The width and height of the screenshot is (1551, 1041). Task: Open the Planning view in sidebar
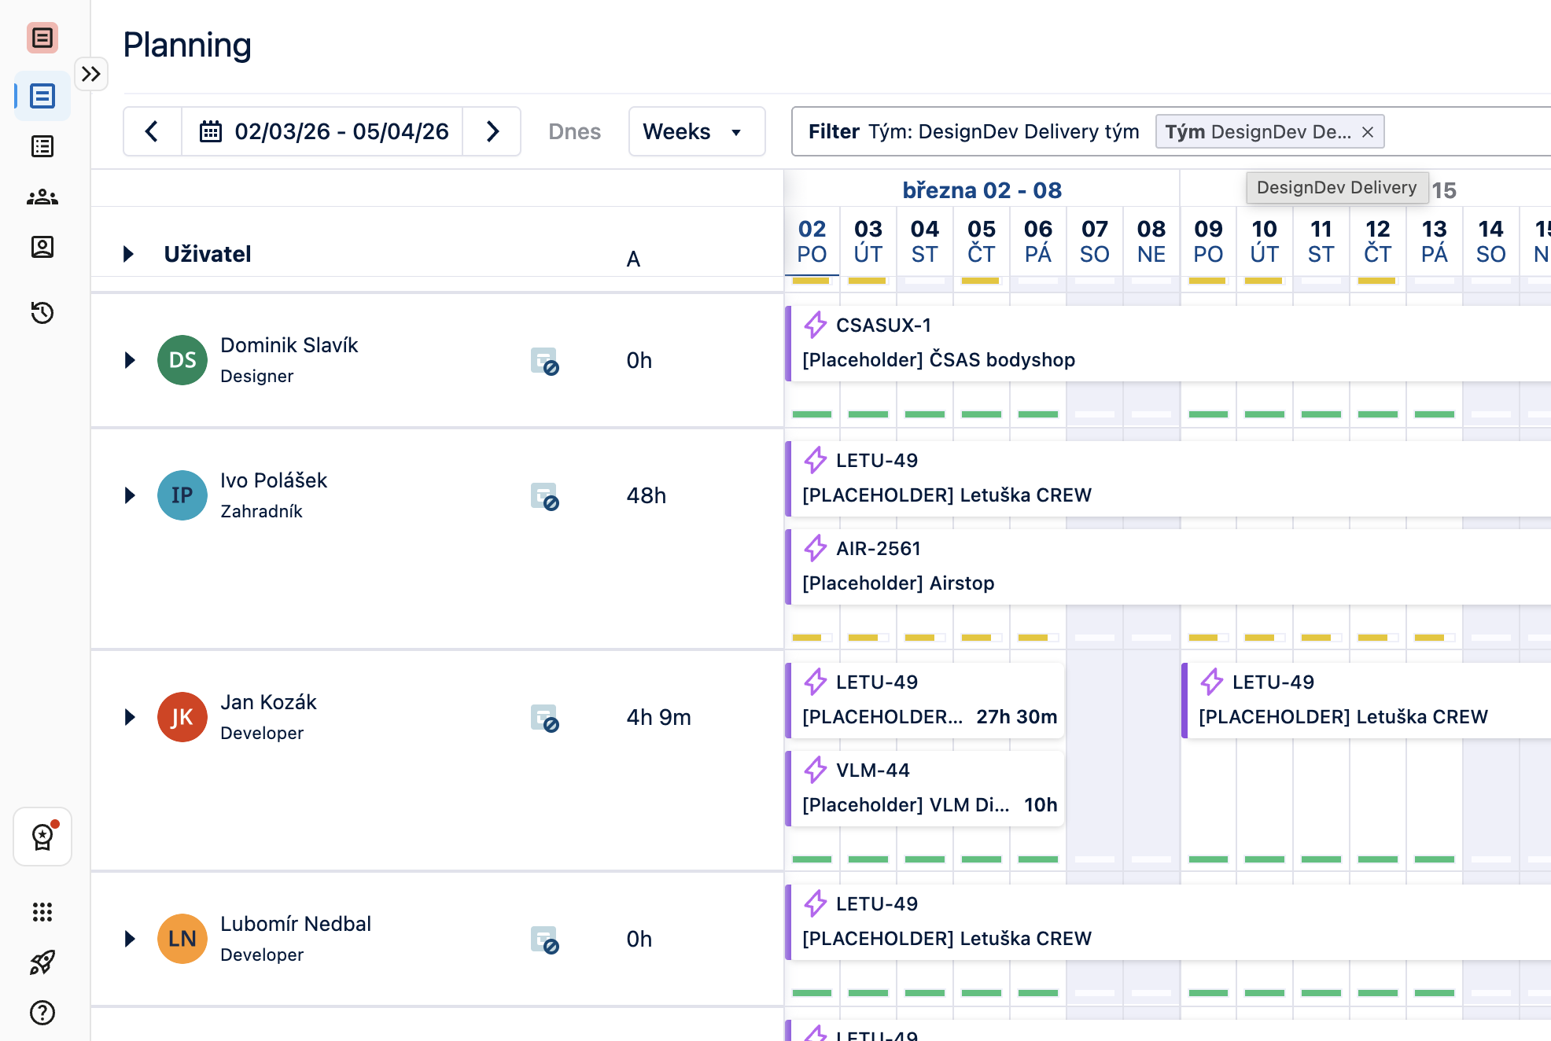[x=42, y=96]
